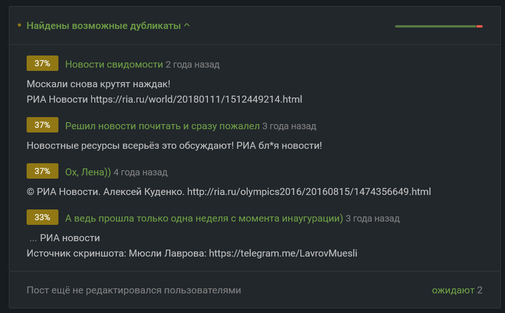This screenshot has height=313, width=505.
Task: Open the 'Новости свидомости' post link
Action: click(x=114, y=64)
